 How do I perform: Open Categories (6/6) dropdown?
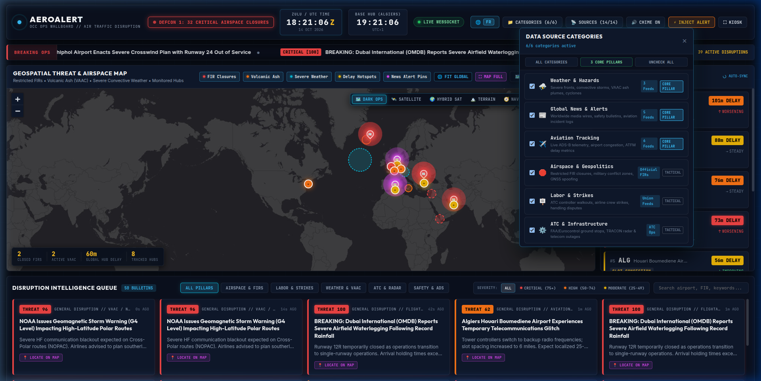[x=532, y=22]
